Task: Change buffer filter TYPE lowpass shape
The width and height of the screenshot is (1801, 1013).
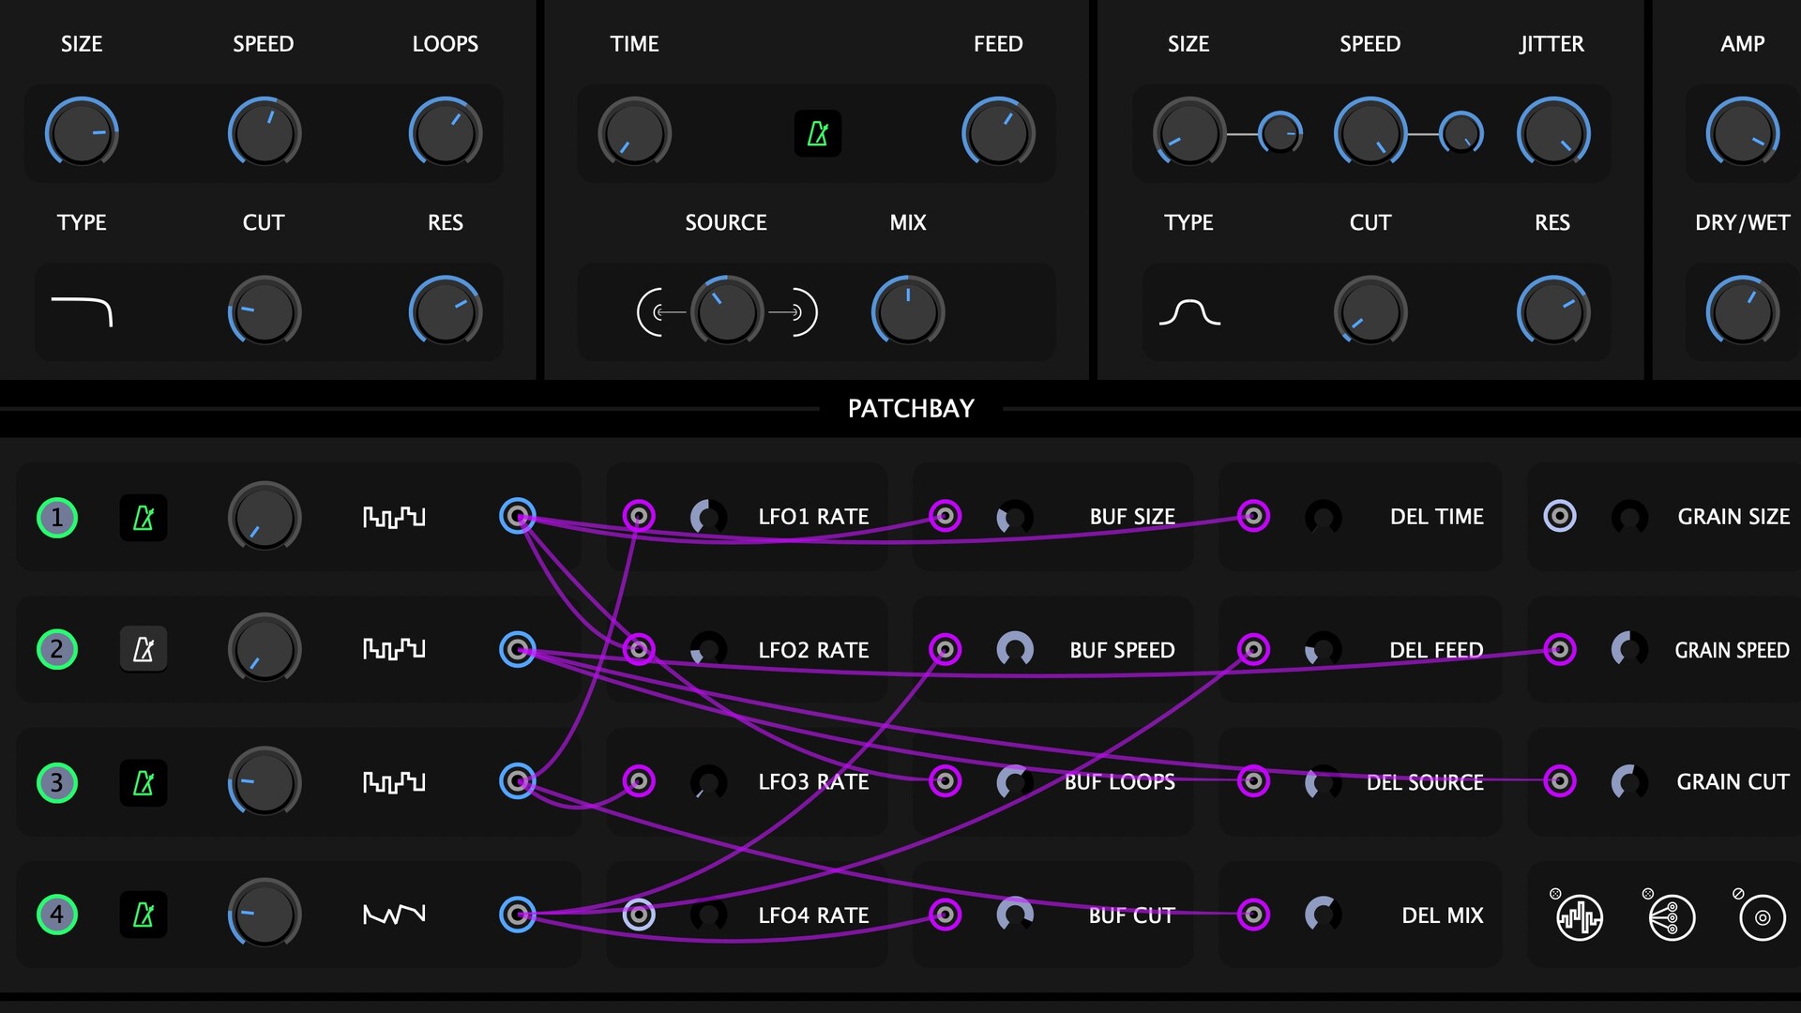Action: (82, 311)
